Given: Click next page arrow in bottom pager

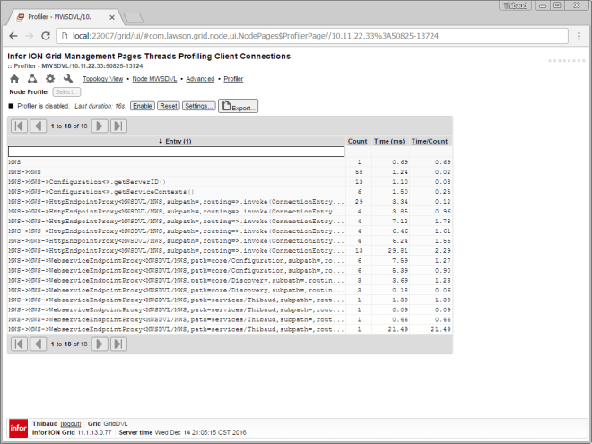Looking at the screenshot, I should (100, 344).
